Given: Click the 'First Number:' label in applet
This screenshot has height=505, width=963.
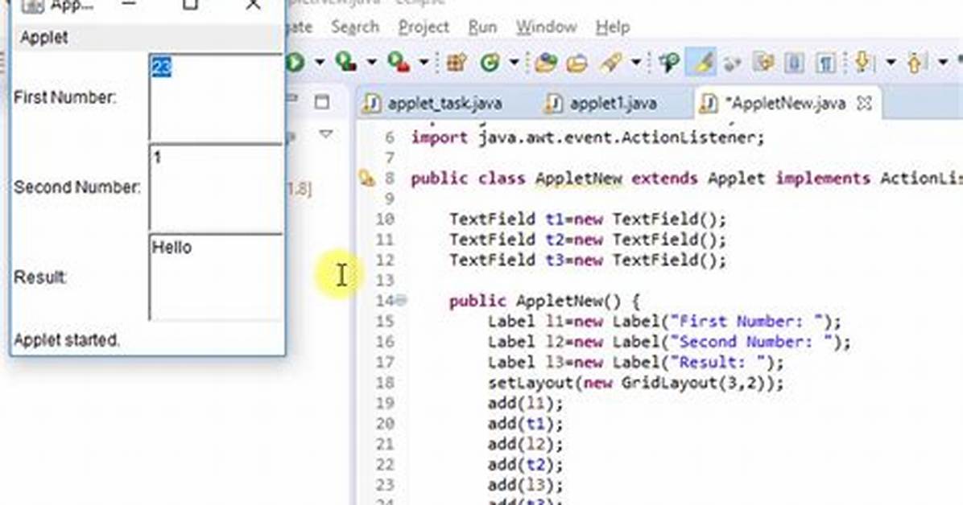Looking at the screenshot, I should coord(65,97).
